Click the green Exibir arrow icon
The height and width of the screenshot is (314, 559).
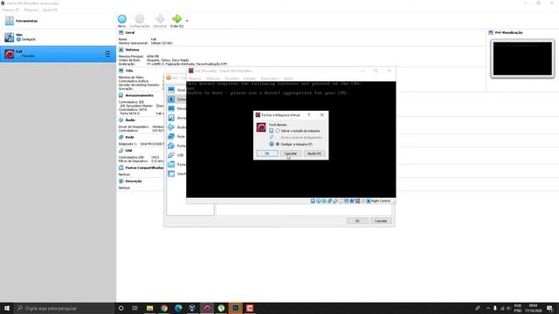pos(176,19)
